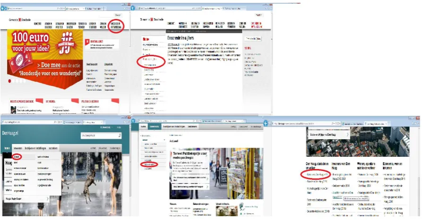Image resolution: width=422 pixels, height=220 pixels.
Task: Click the second browser tab in the Den Haag aerial window
Action: (375, 124)
